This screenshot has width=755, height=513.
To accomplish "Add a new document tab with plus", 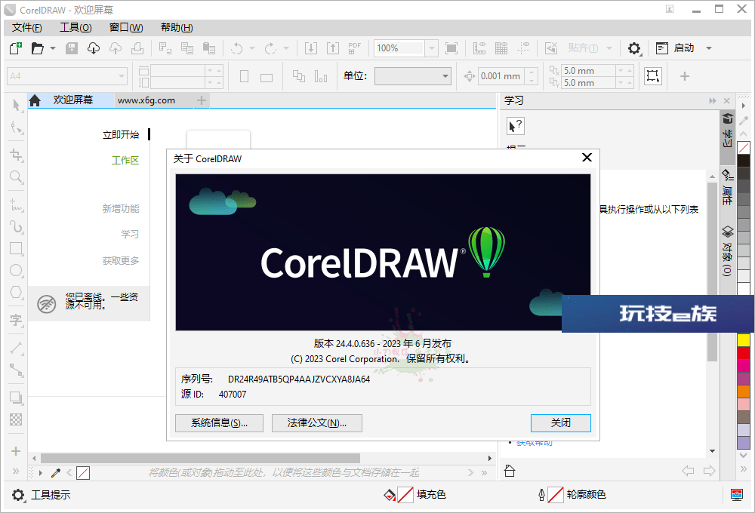I will coord(202,100).
